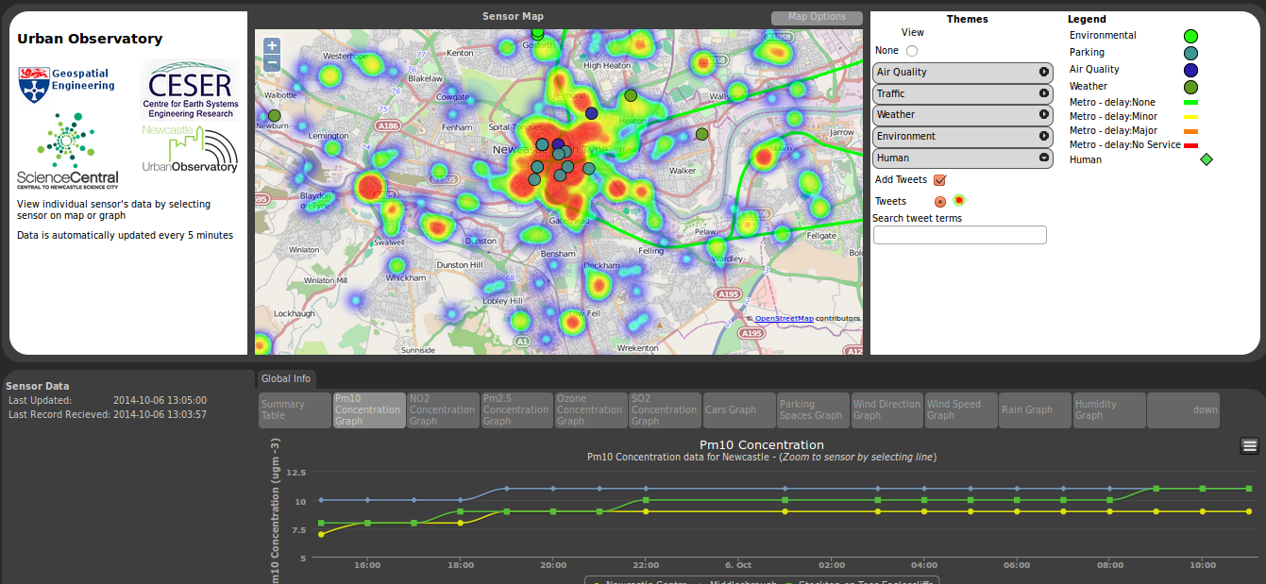This screenshot has width=1266, height=584.
Task: Click the weather sensor marker near Walker
Action: (701, 134)
